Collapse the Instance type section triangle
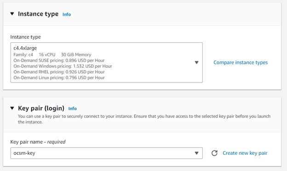The height and width of the screenshot is (171, 287). click(x=12, y=14)
